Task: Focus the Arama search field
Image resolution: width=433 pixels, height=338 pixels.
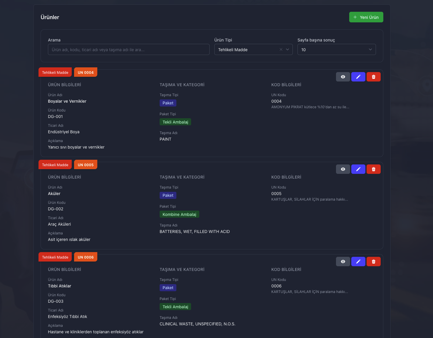Action: 128,50
